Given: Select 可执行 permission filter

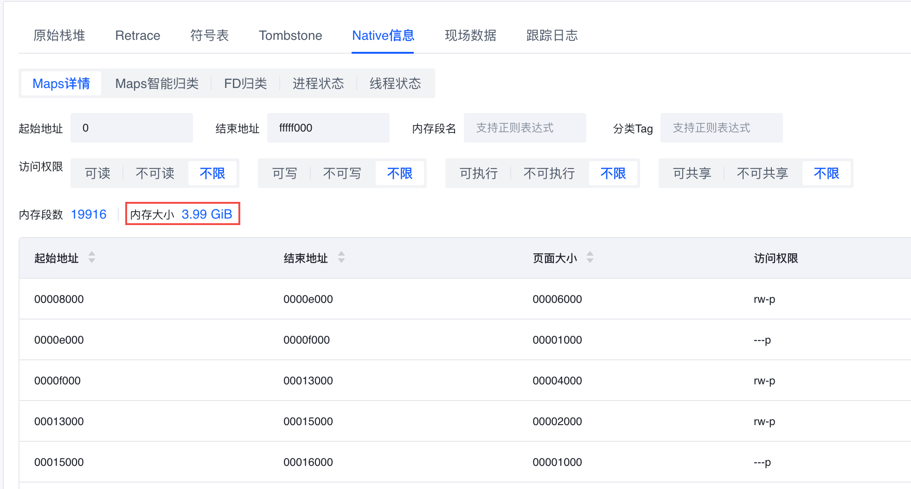Looking at the screenshot, I should (479, 173).
